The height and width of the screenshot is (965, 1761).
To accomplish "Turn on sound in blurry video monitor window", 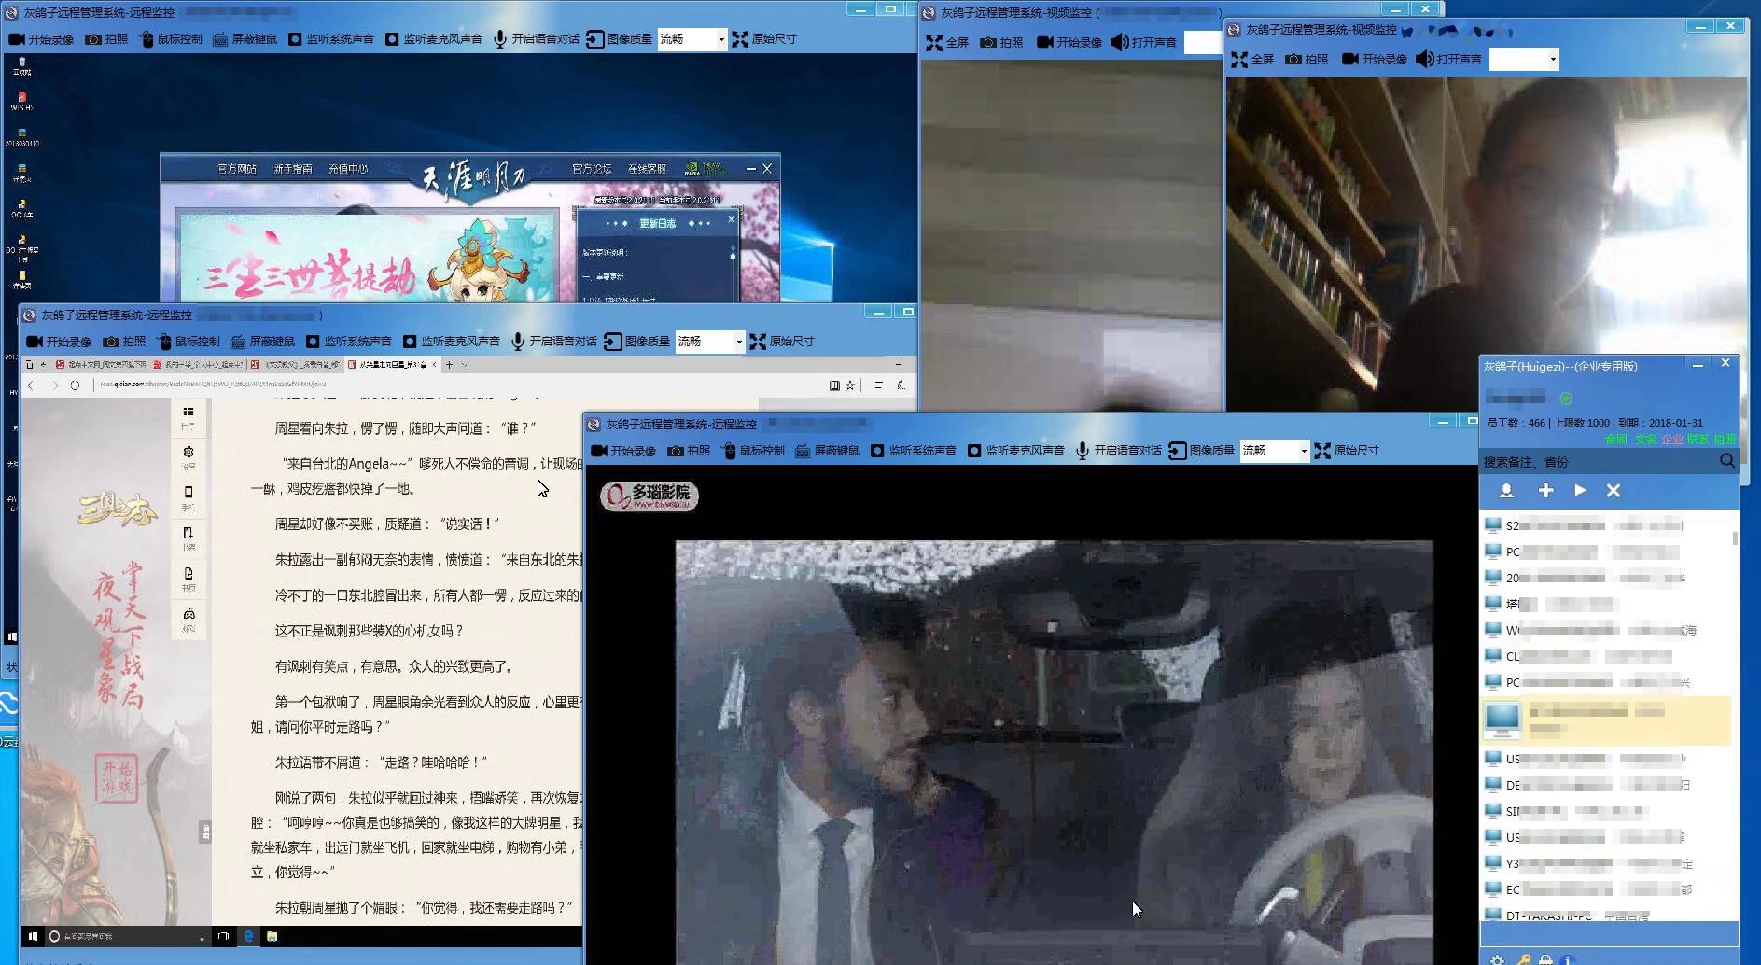I will pos(1143,43).
